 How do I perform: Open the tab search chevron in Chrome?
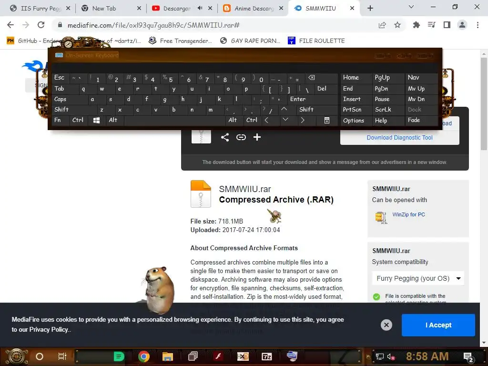[x=411, y=7]
